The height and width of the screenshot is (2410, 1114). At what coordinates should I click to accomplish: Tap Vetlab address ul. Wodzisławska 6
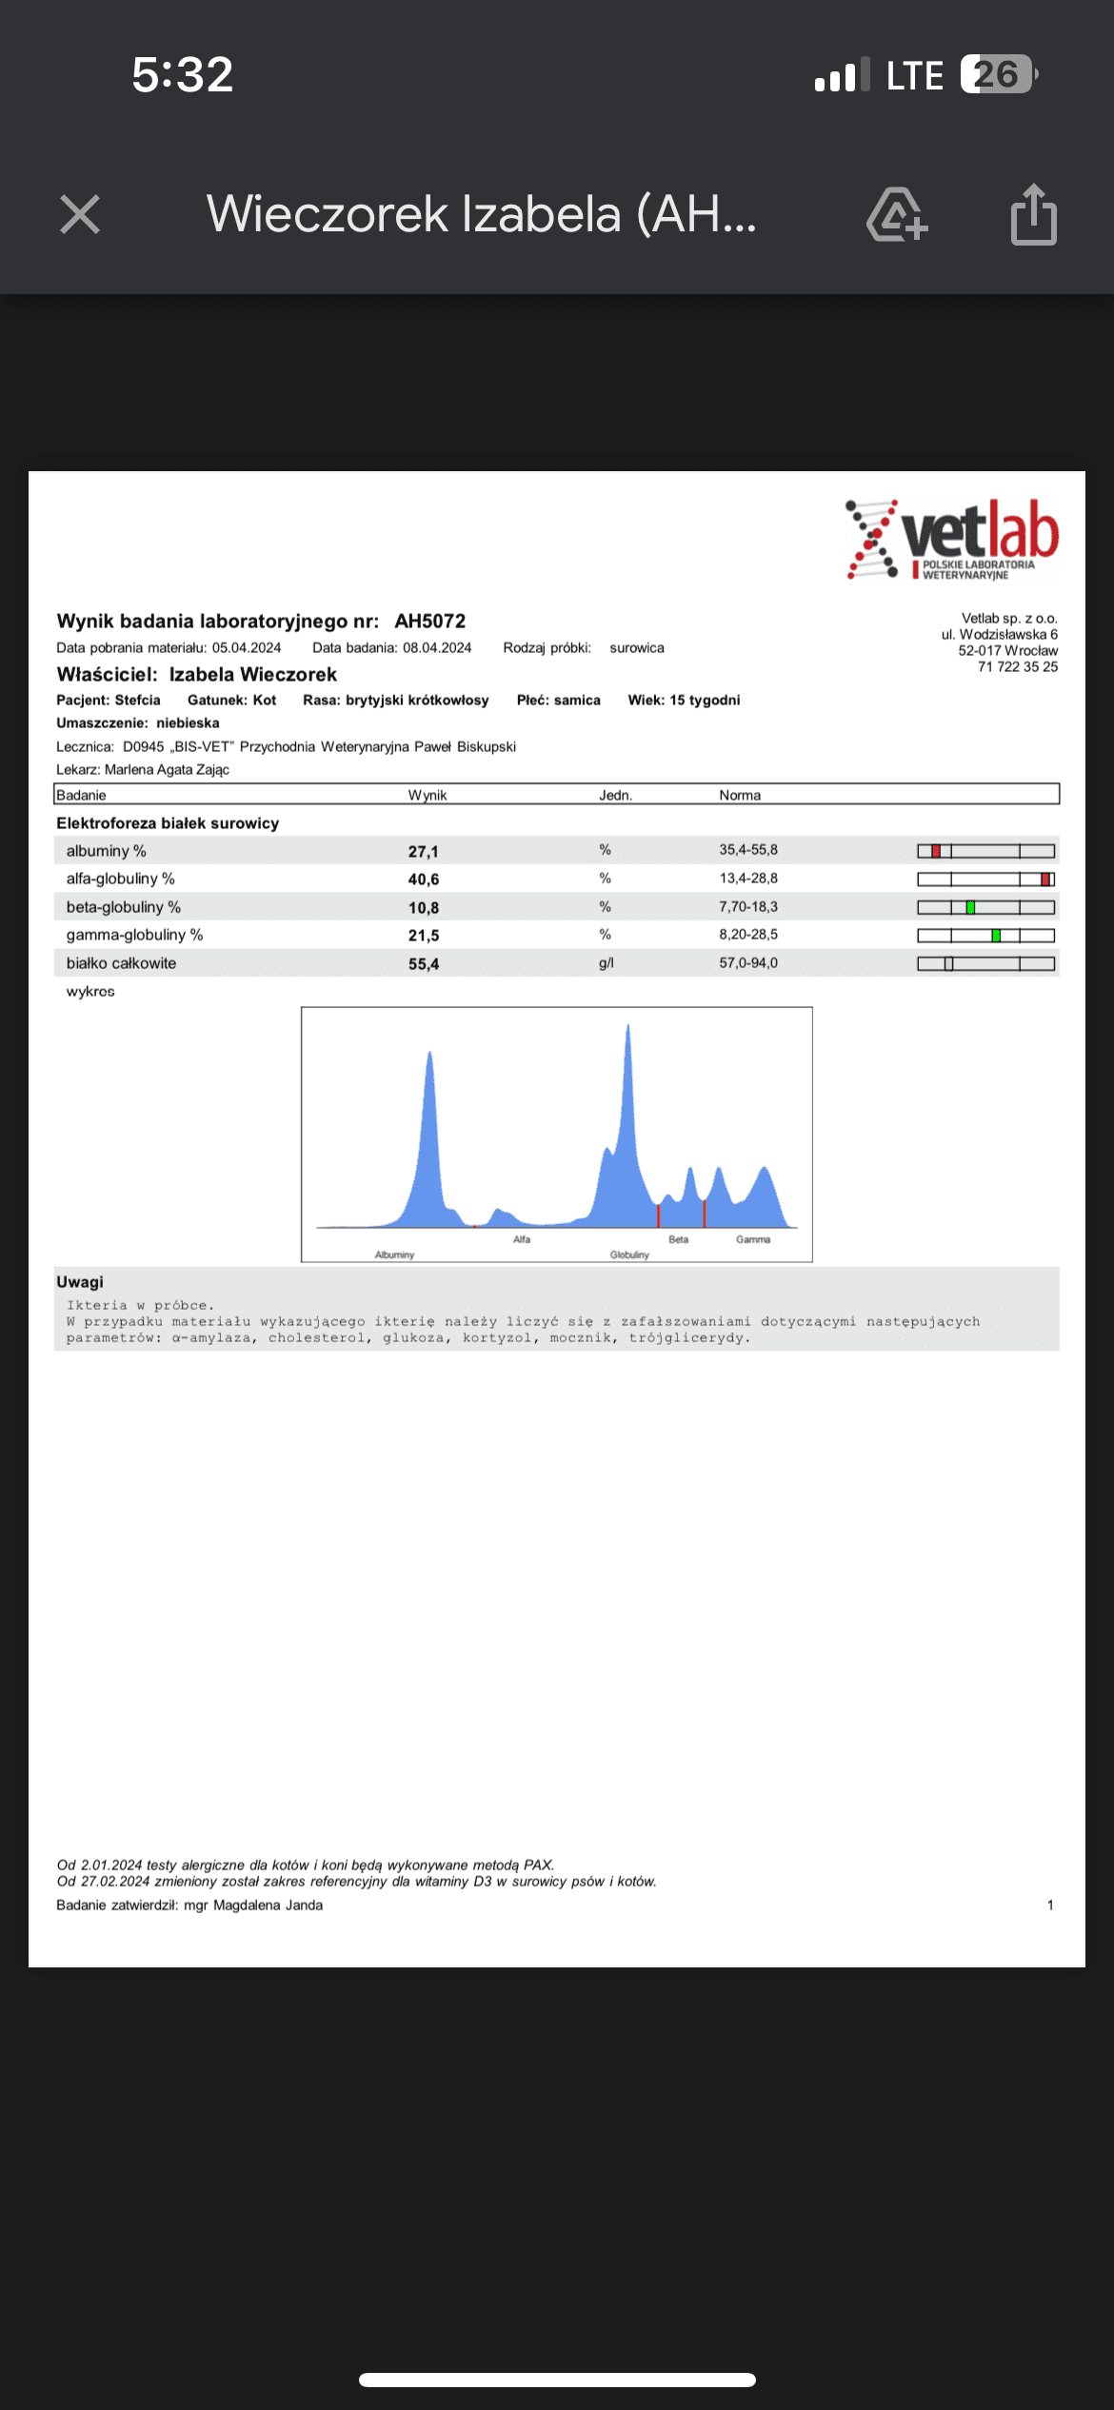[x=1000, y=635]
